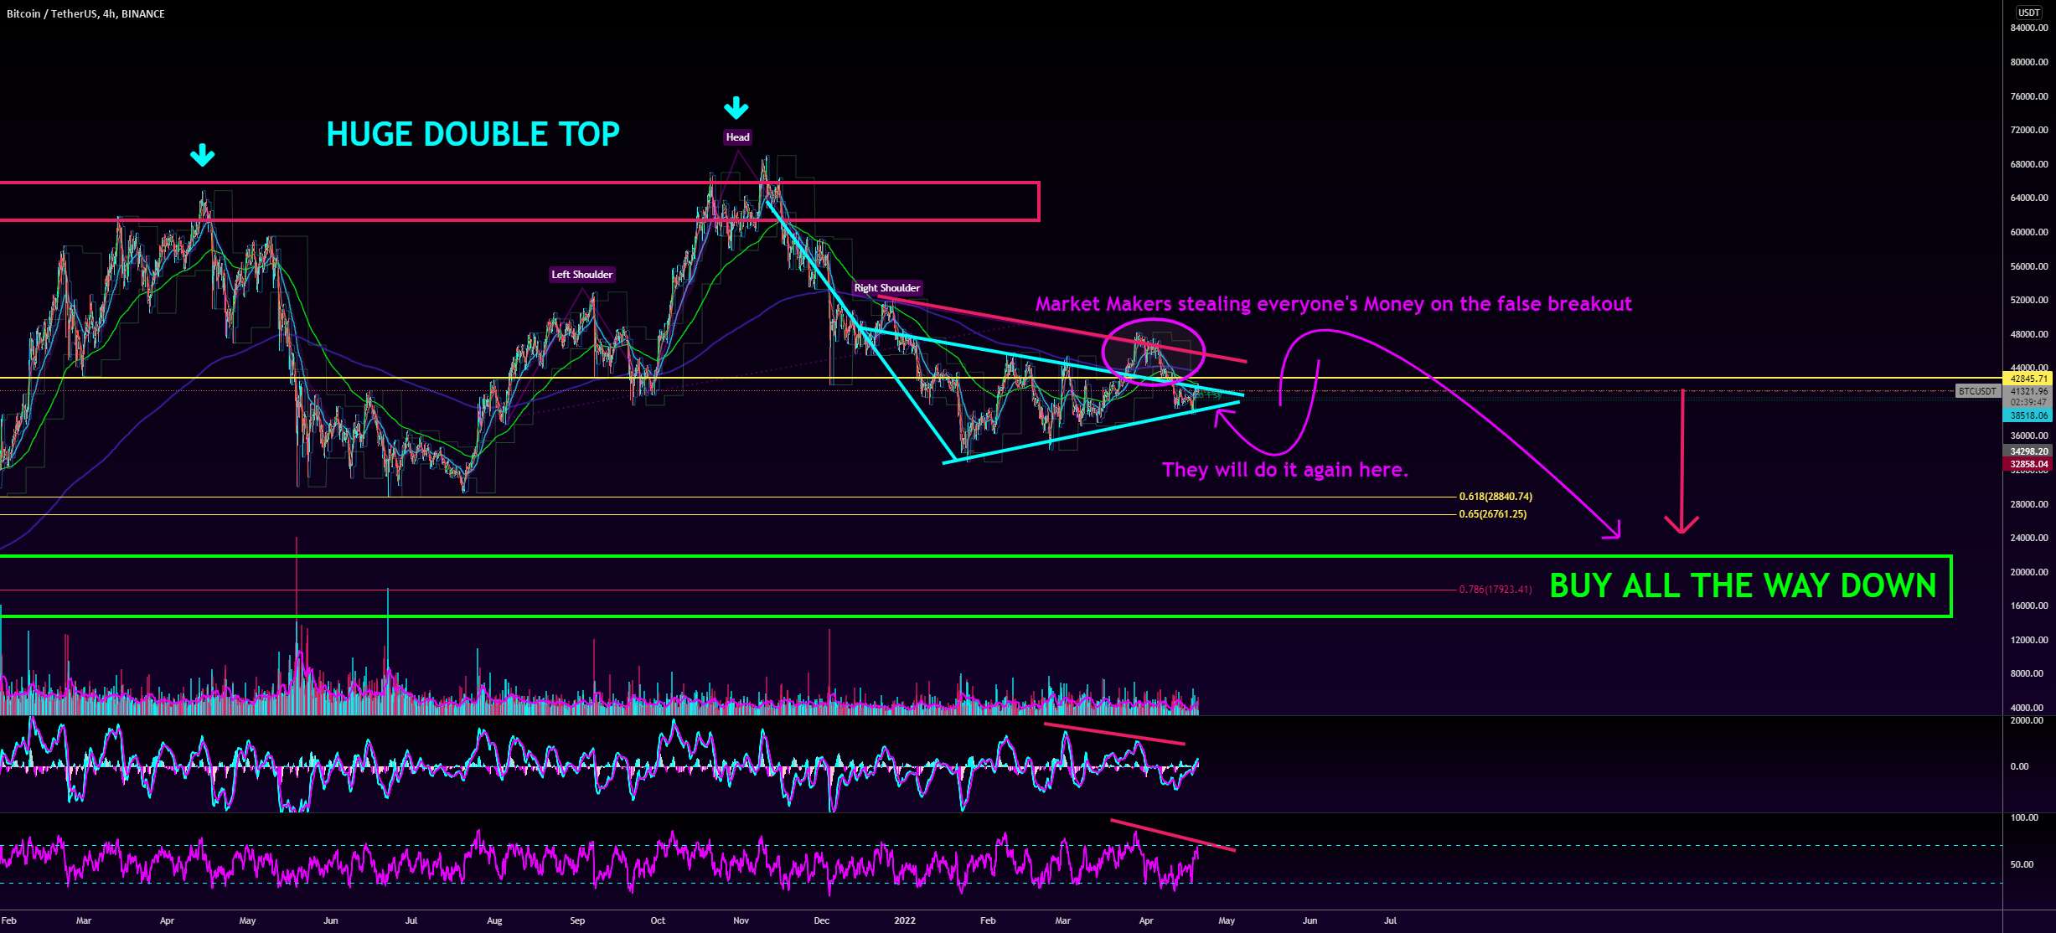Click the Oct label on time axis
Viewport: 2056px width, 933px height.
pos(658,920)
